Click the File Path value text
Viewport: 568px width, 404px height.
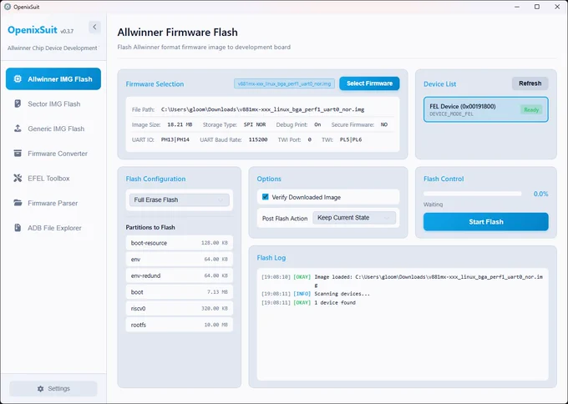pos(262,109)
